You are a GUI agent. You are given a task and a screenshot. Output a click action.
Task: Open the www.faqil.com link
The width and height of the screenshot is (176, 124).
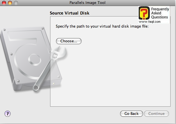(x=150, y=22)
